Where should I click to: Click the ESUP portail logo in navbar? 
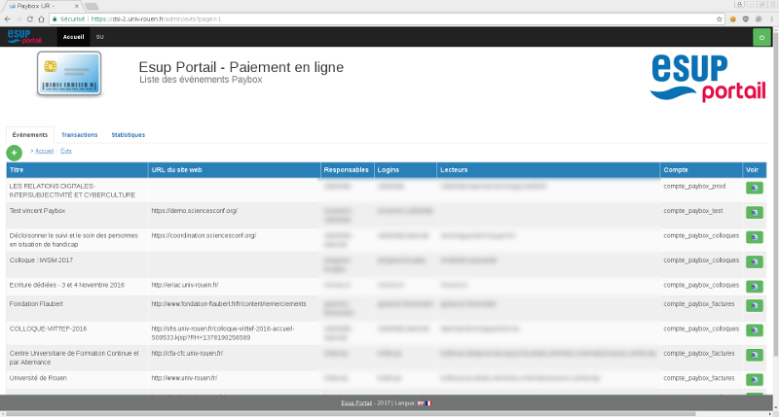point(25,37)
